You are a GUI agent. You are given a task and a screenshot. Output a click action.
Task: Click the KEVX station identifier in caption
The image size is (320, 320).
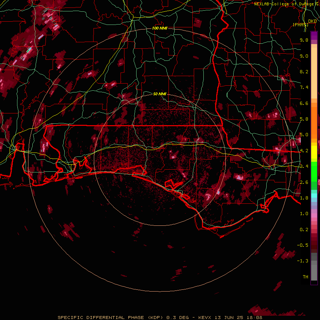coord(205,318)
